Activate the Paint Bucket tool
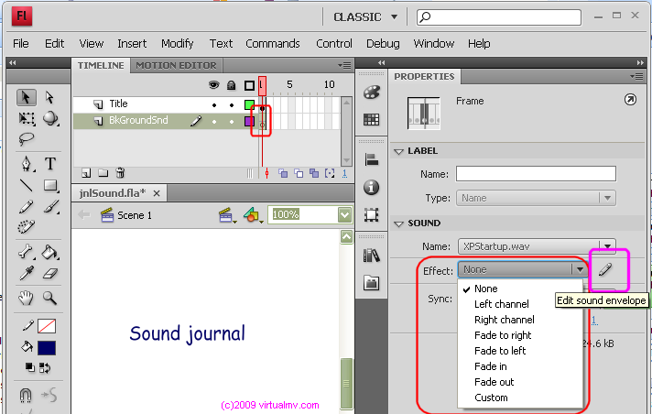Viewport: 652px width, 414px height. coord(50,252)
